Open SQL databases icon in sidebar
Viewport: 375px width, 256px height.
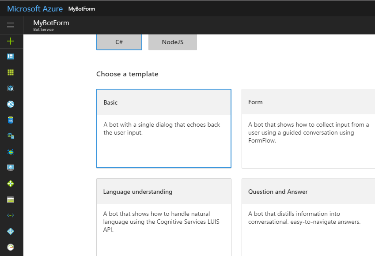(11, 120)
